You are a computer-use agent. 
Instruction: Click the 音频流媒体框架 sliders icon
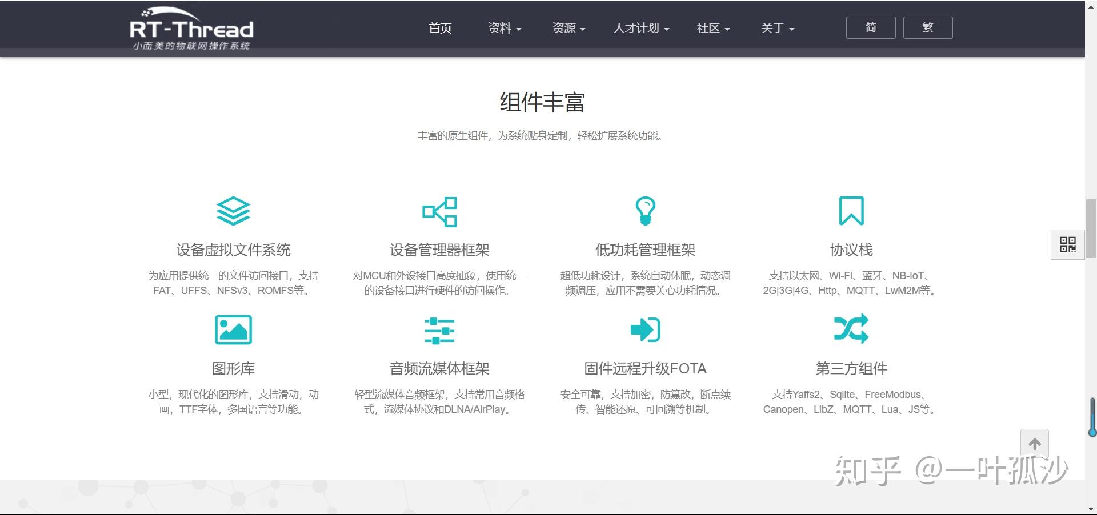click(x=439, y=330)
